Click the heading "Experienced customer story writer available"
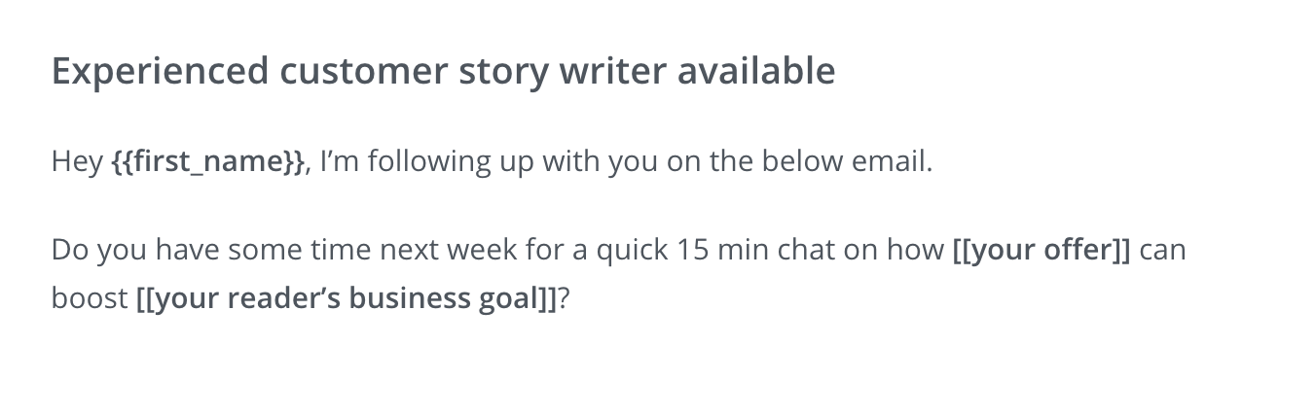 click(443, 71)
